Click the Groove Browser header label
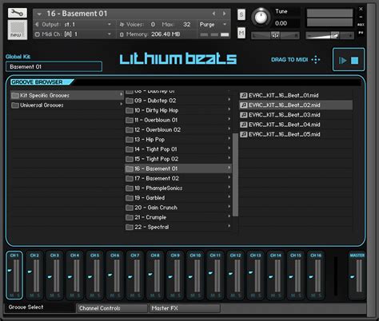The image size is (379, 321). click(38, 82)
